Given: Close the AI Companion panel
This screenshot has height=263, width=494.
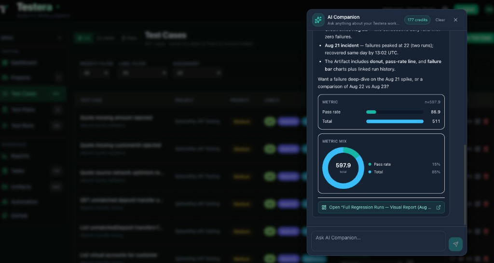Looking at the screenshot, I should click(455, 20).
